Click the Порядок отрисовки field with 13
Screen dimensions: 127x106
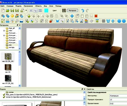pos(118,99)
